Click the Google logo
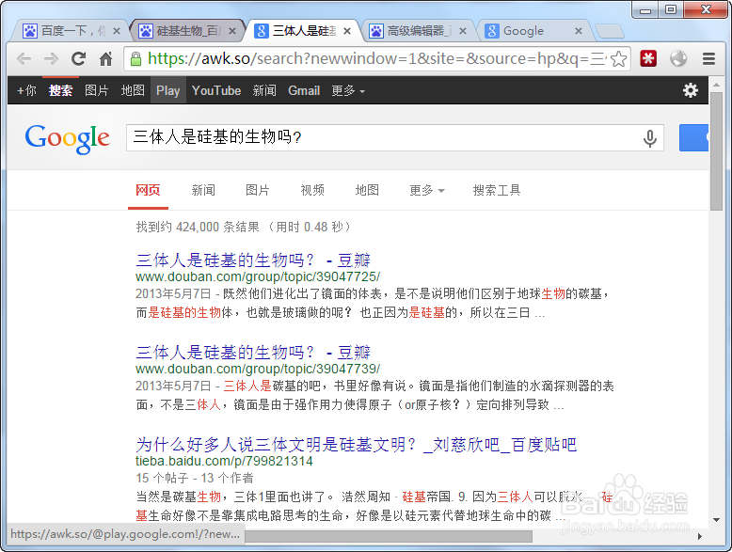The height and width of the screenshot is (552, 732). point(68,138)
